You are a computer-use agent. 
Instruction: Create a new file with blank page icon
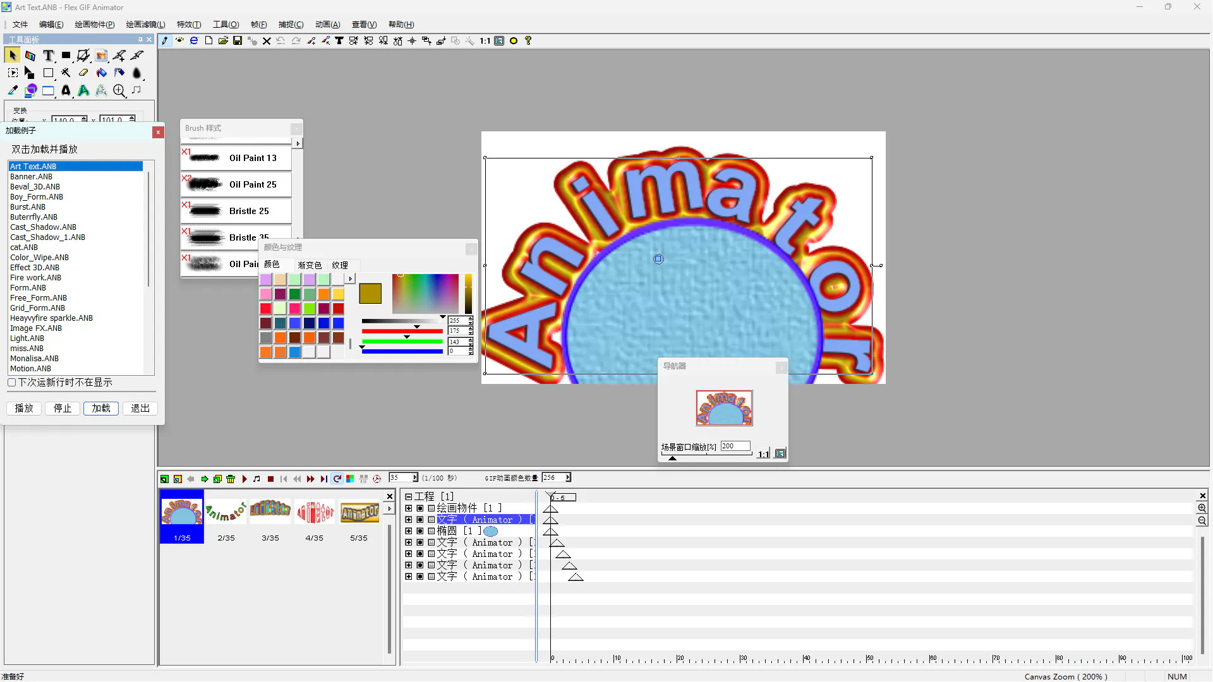click(208, 40)
